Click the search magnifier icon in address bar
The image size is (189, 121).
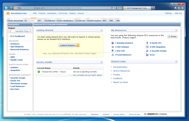point(112,8)
